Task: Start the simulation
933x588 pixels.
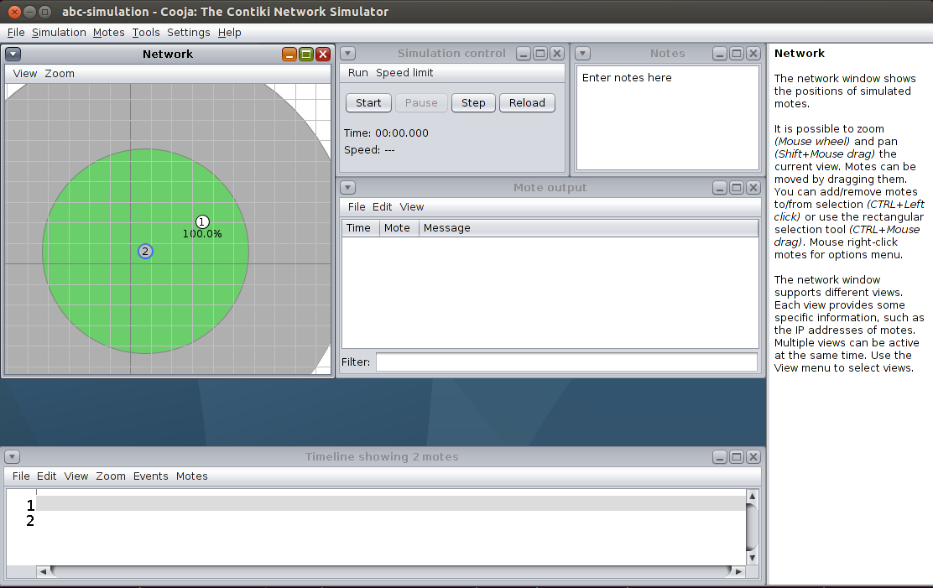Action: click(368, 103)
